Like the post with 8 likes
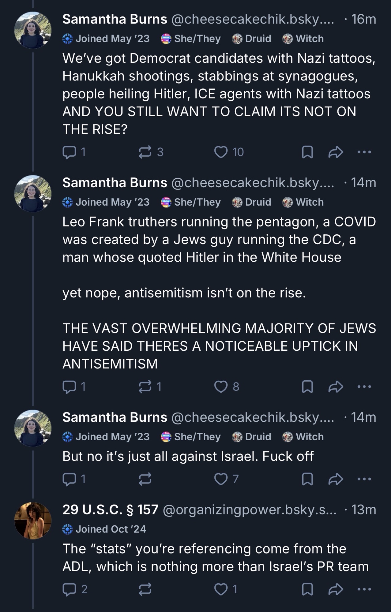The image size is (391, 612). (x=221, y=387)
